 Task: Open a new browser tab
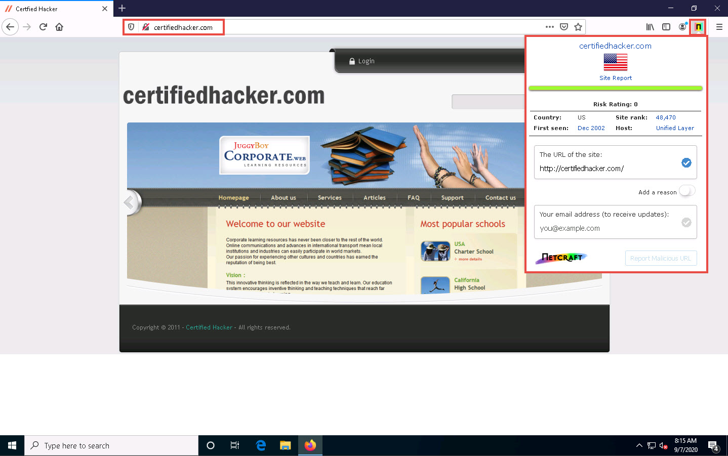(122, 8)
